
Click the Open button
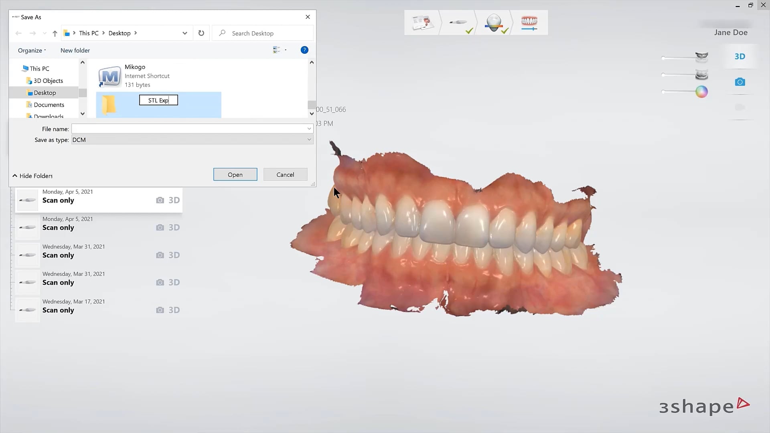click(x=235, y=174)
